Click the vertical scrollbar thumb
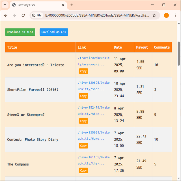This screenshot has height=181, width=181. [x=179, y=53]
